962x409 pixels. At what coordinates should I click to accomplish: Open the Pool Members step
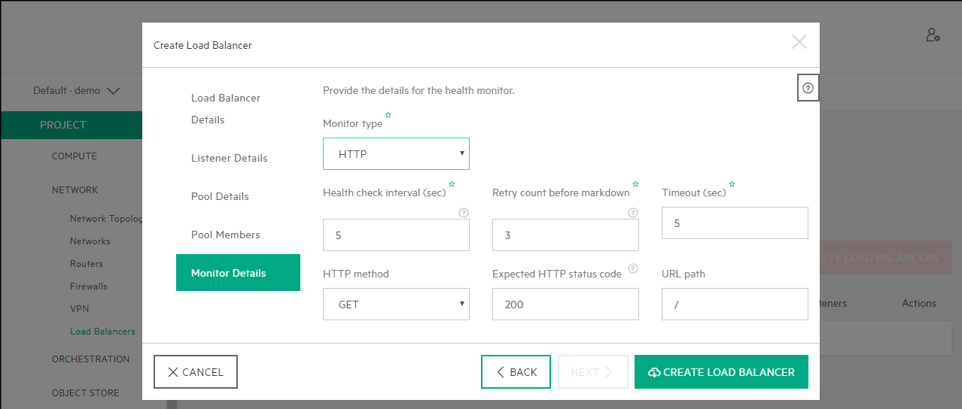click(225, 235)
